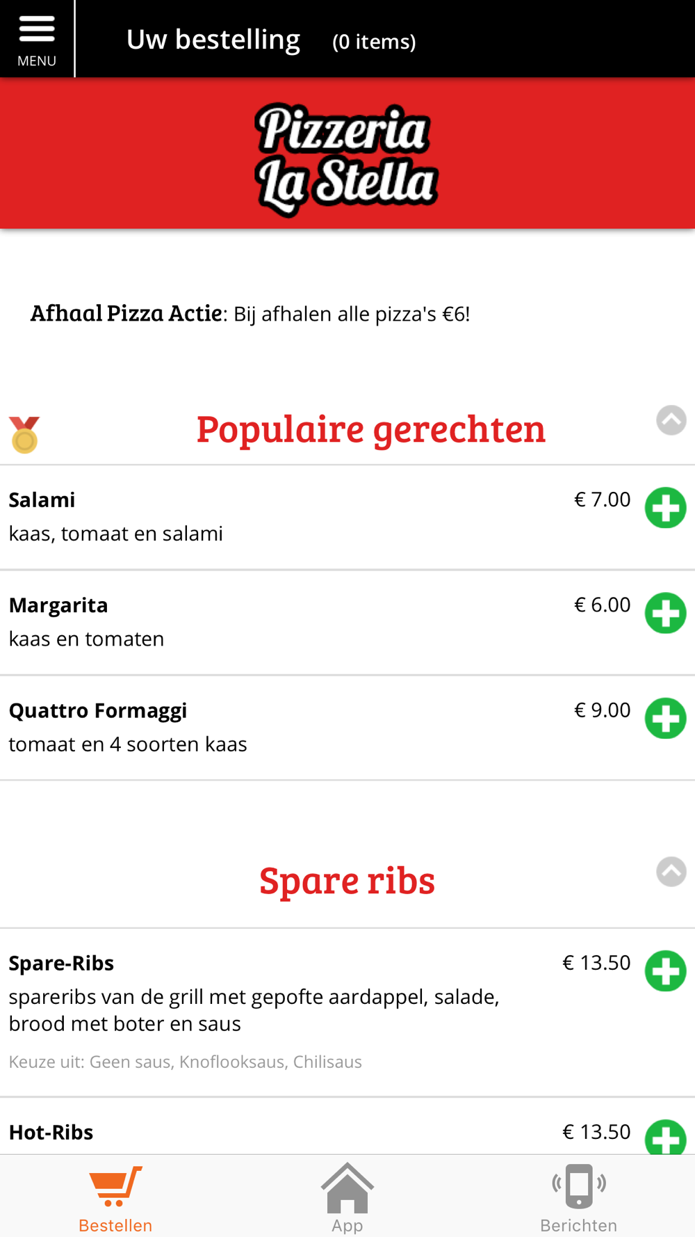Screen dimensions: 695x1237
Task: Tap the Afhaal Pizza Actie banner
Action: point(250,314)
